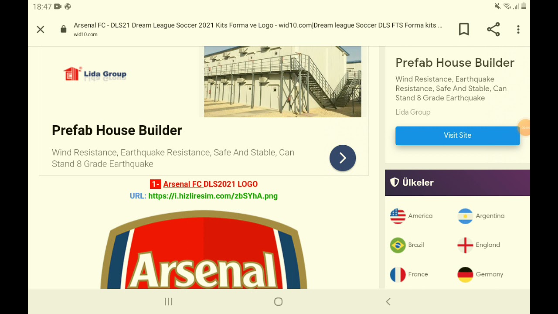This screenshot has height=314, width=558.
Task: Open the Brazil country link
Action: pyautogui.click(x=416, y=245)
